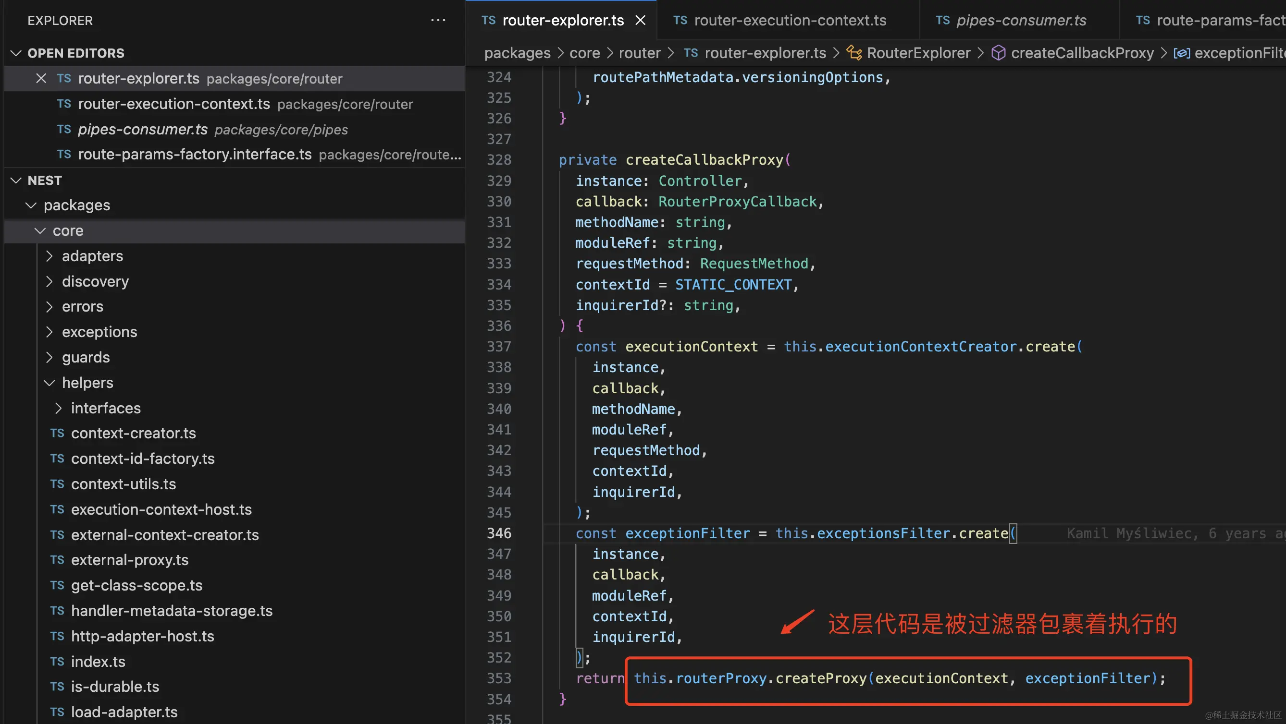Screen dimensions: 1286x724
Task: Click RouterExplorer class icon in breadcrumb
Action: [x=854, y=53]
